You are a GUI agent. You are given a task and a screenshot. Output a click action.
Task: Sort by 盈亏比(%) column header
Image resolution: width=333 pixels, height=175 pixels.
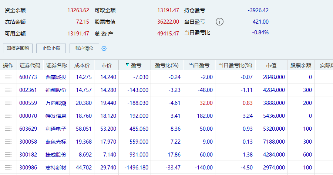[x=167, y=65]
